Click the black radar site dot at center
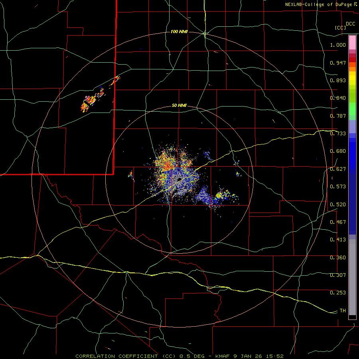The width and height of the screenshot is (359, 359). click(x=180, y=179)
